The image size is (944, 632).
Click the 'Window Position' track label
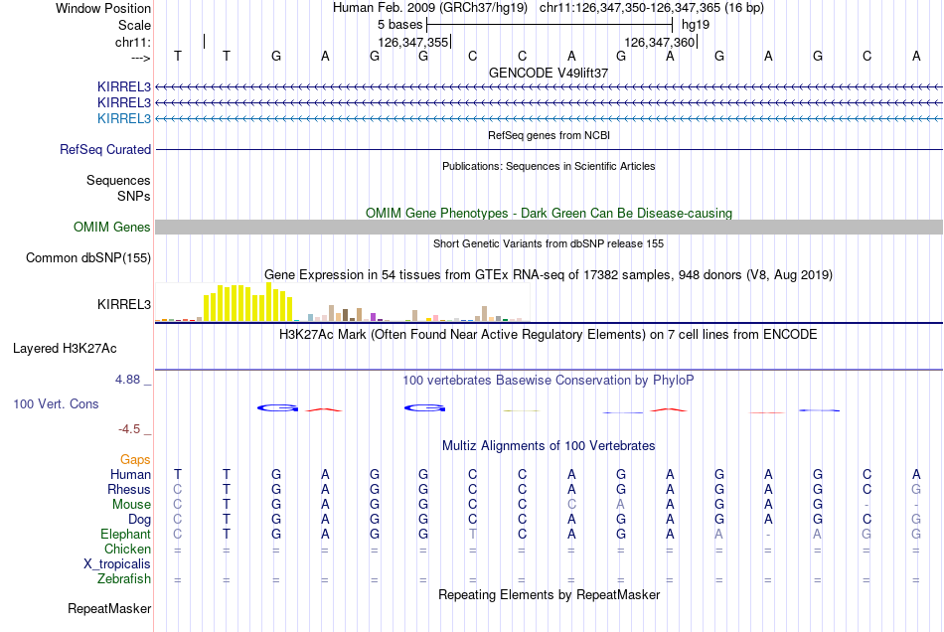tap(103, 8)
